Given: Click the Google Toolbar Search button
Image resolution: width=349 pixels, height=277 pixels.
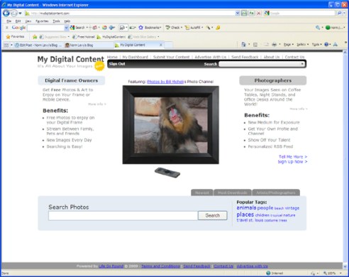Looking at the screenshot, I should point(77,28).
